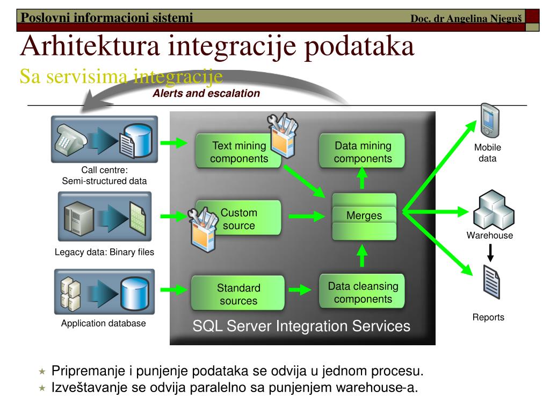Click the Reports caption
Image resolution: width=550 pixels, height=413 pixels.
(488, 317)
